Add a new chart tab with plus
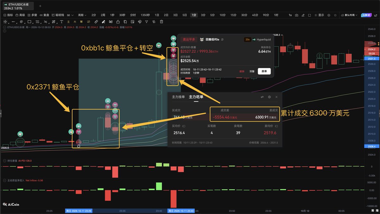 tap(40, 6)
